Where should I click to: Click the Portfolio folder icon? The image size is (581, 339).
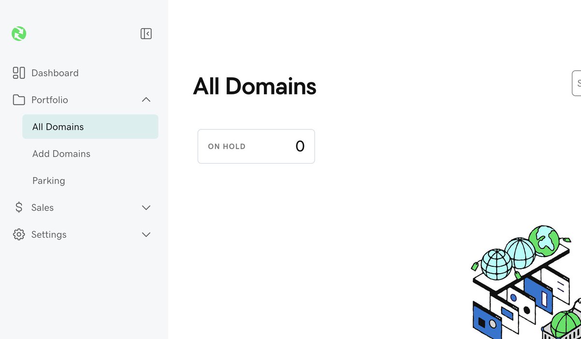point(19,100)
